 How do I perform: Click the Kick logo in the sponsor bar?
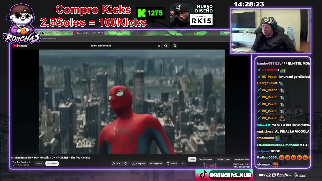262,175
